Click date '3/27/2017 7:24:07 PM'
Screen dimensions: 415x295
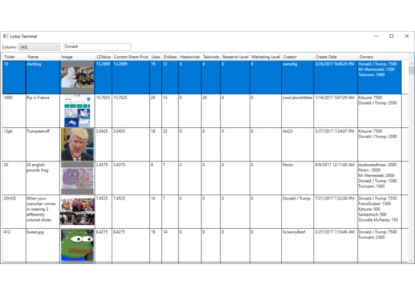(336, 145)
